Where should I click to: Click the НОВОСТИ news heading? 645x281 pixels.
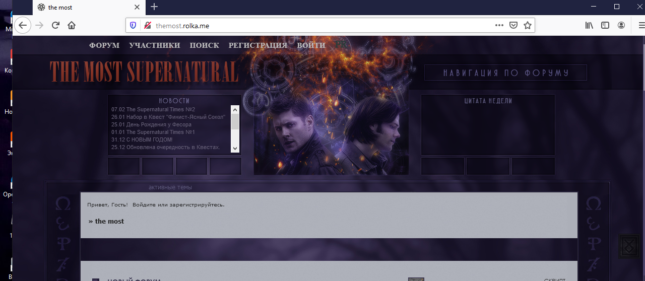click(x=174, y=101)
